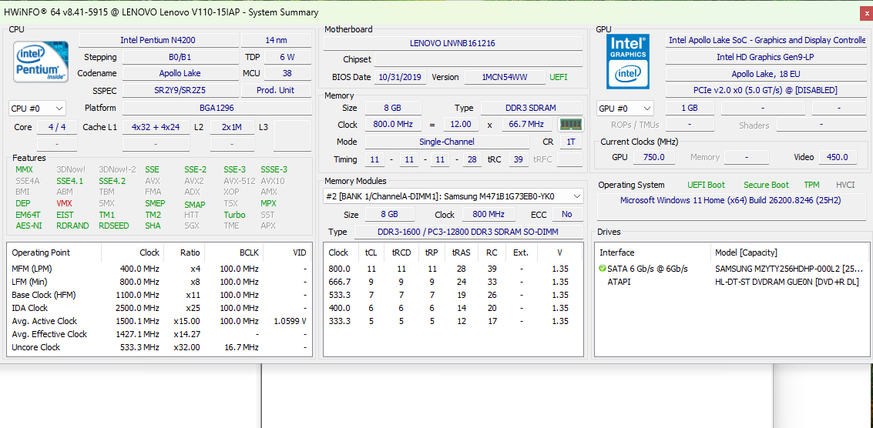
Task: Click the VID column header
Action: [287, 252]
